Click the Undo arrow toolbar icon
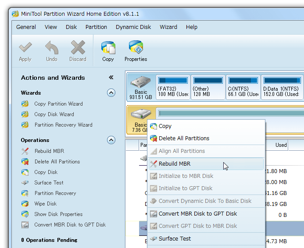The width and height of the screenshot is (304, 248). click(52, 47)
